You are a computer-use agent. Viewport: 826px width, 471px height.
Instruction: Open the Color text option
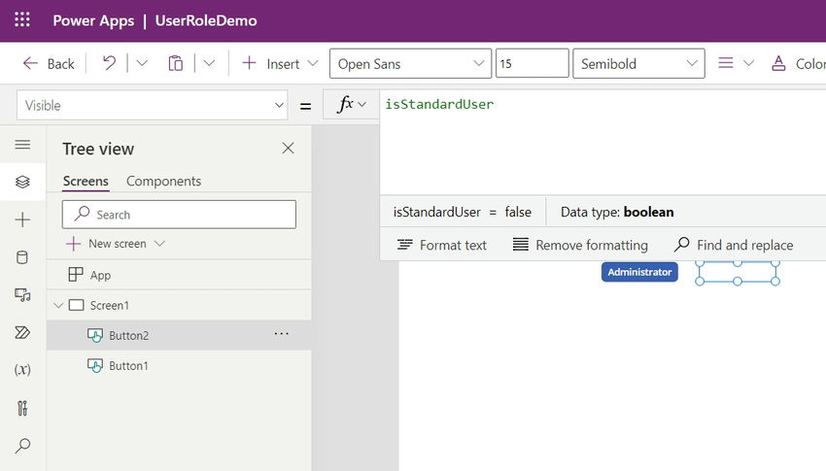pyautogui.click(x=798, y=64)
